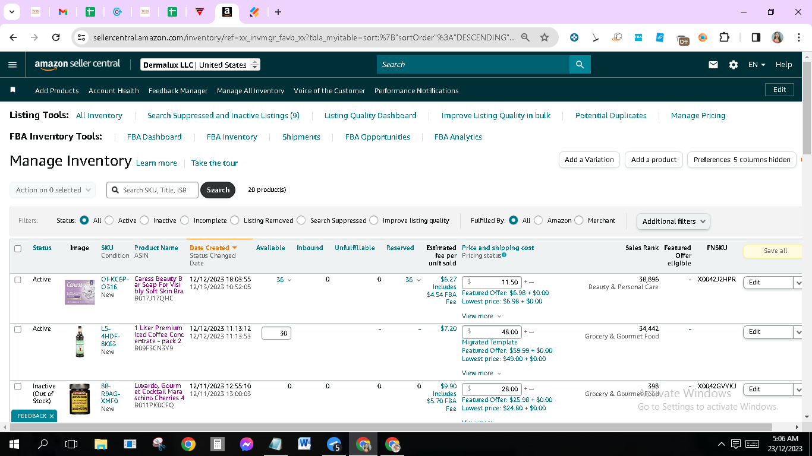The image size is (812, 456).
Task: Open Preferences: 5 columns hidden
Action: pyautogui.click(x=741, y=160)
